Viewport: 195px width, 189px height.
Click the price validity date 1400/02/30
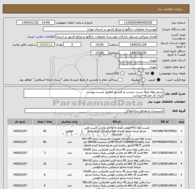tap(138, 53)
